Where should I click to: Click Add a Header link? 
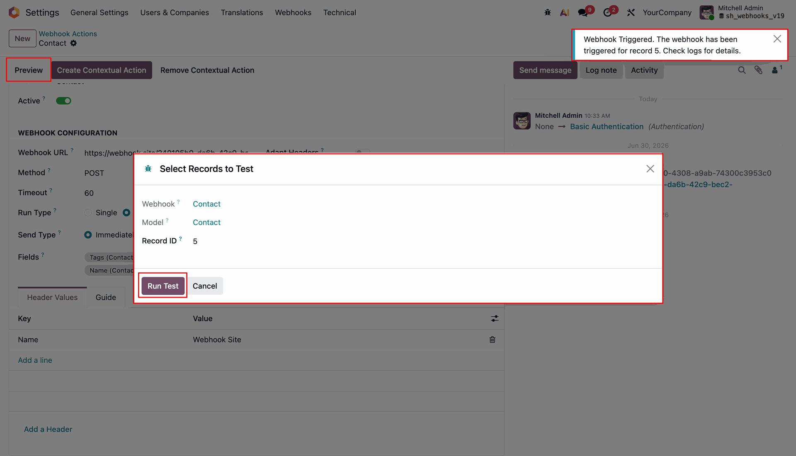(x=48, y=429)
